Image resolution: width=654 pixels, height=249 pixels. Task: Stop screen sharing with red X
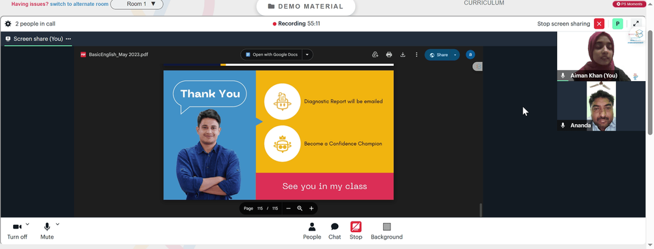point(599,24)
